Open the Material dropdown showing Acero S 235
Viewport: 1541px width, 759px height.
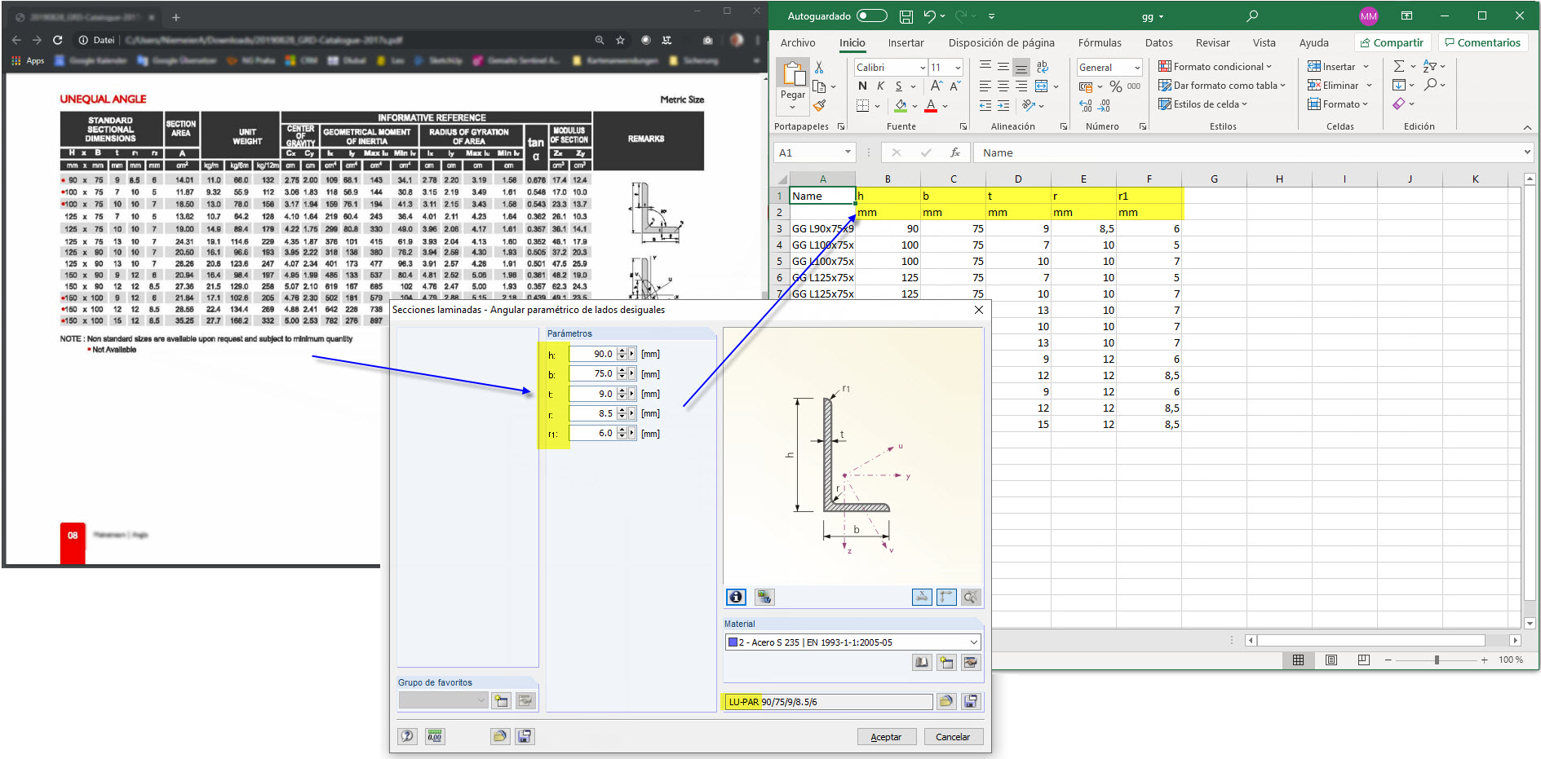[x=973, y=642]
